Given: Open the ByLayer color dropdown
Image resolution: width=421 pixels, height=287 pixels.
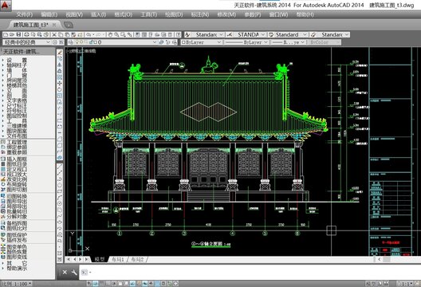Looking at the screenshot, I should [x=202, y=42].
